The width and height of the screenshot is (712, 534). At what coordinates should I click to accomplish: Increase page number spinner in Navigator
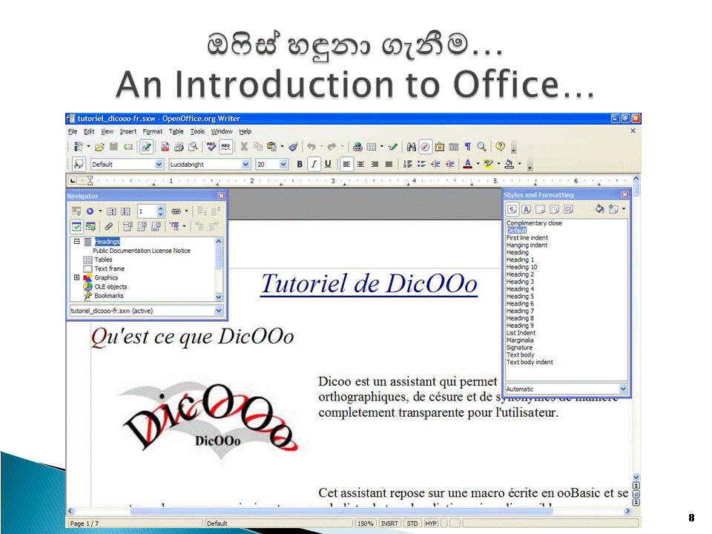(x=160, y=208)
